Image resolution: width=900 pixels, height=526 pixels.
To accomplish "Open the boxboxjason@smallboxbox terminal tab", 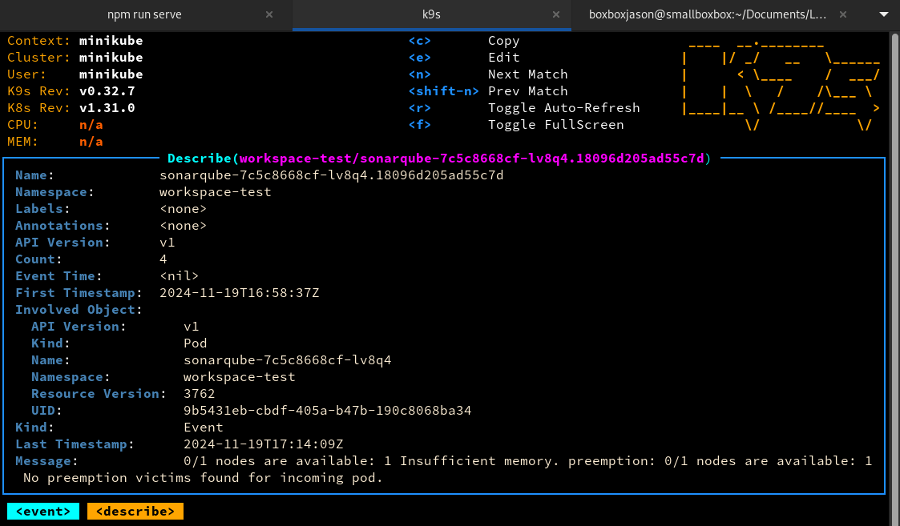I will [x=707, y=15].
